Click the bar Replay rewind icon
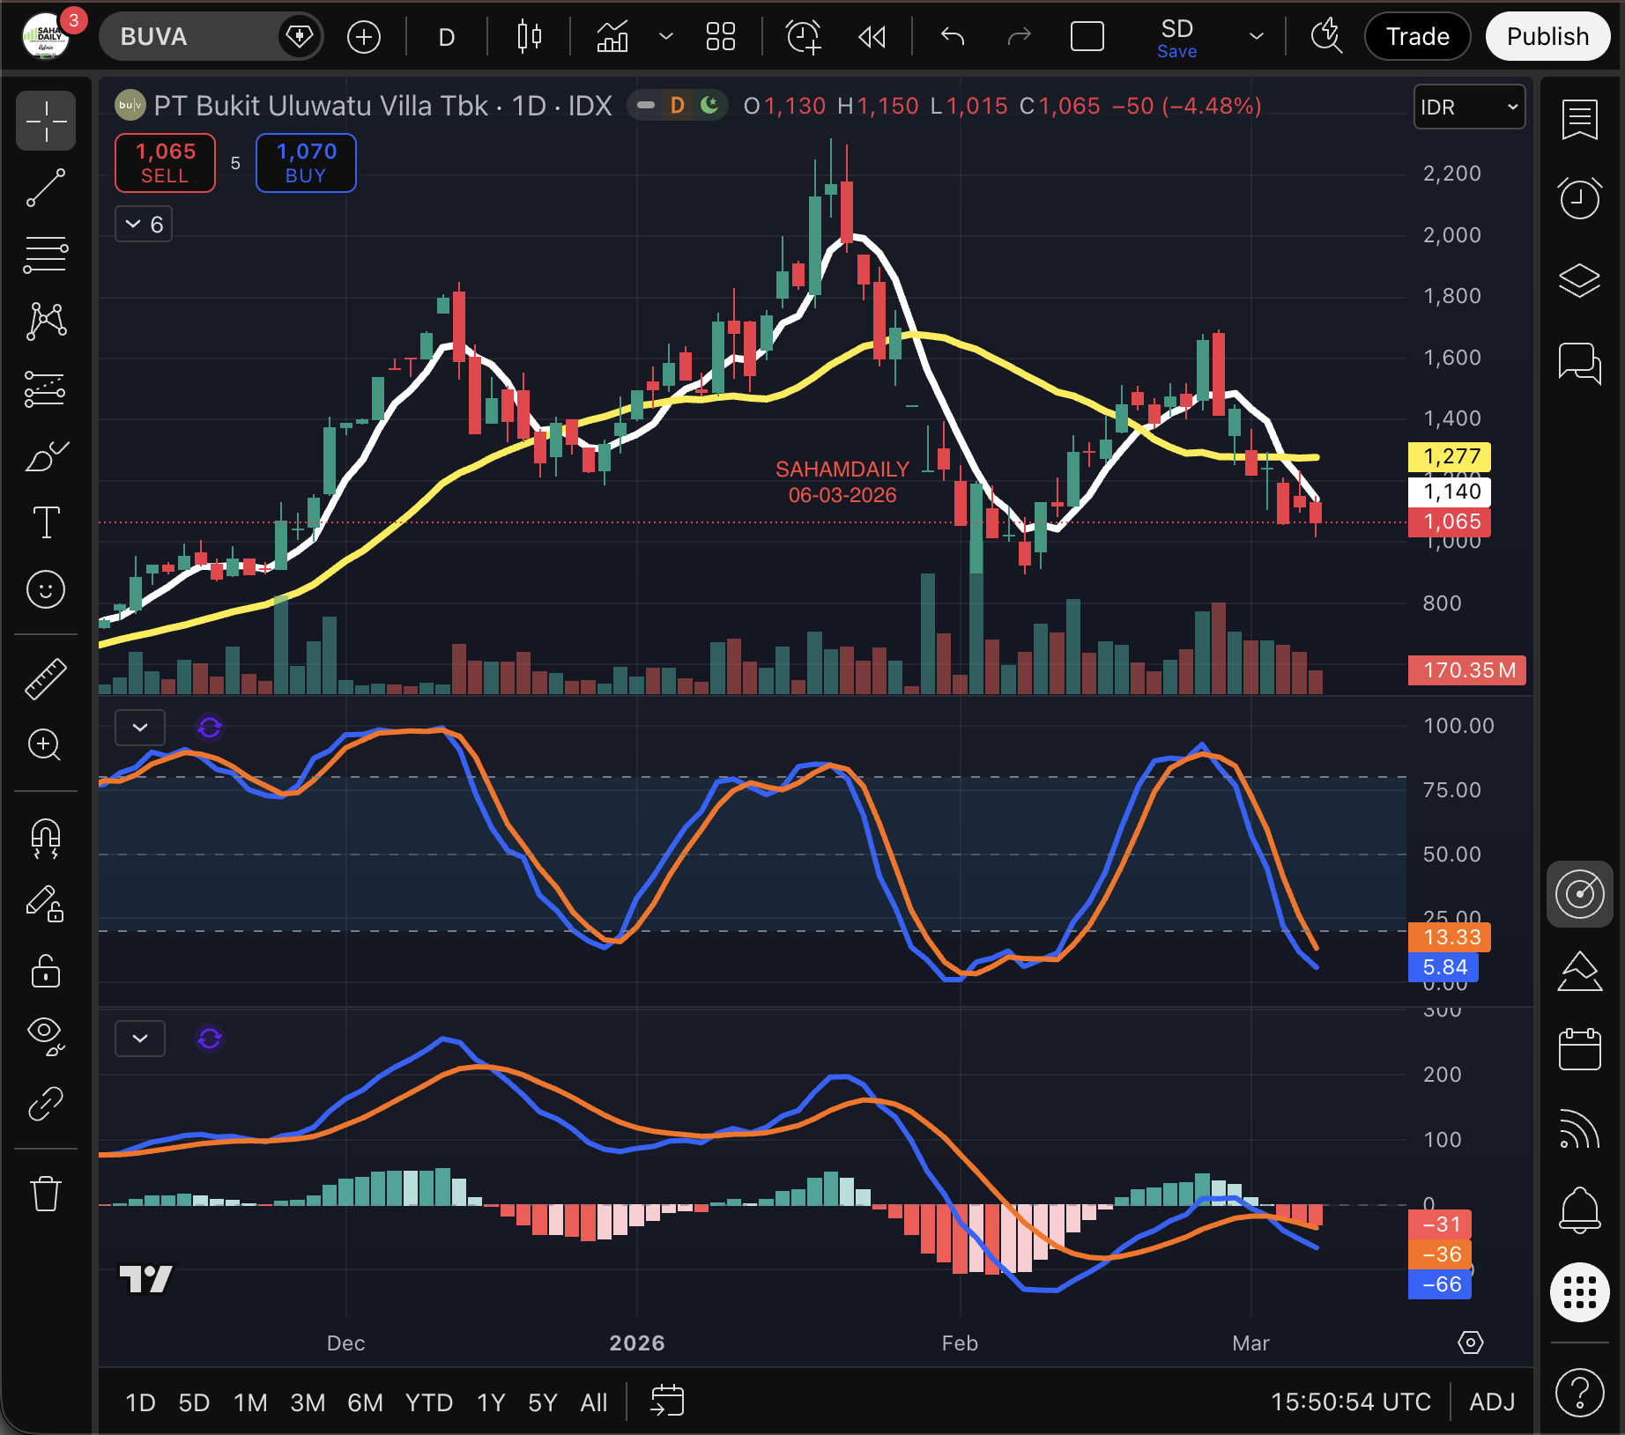The height and width of the screenshot is (1435, 1625). (x=872, y=37)
